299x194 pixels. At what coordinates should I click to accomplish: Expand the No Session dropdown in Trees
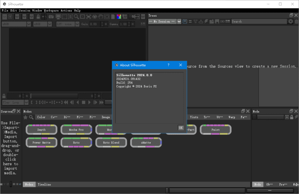179,21
